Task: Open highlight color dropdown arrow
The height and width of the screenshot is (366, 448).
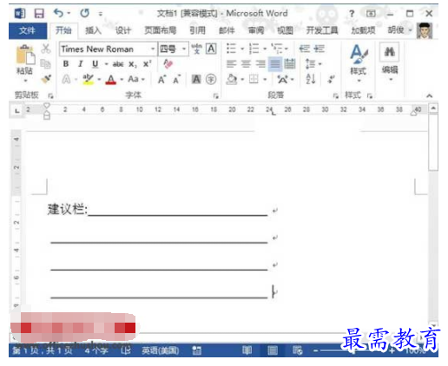Action: 99,79
